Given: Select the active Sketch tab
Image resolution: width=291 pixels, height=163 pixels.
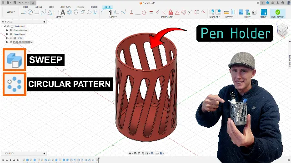Looking at the screenshot, I should 107,7.
